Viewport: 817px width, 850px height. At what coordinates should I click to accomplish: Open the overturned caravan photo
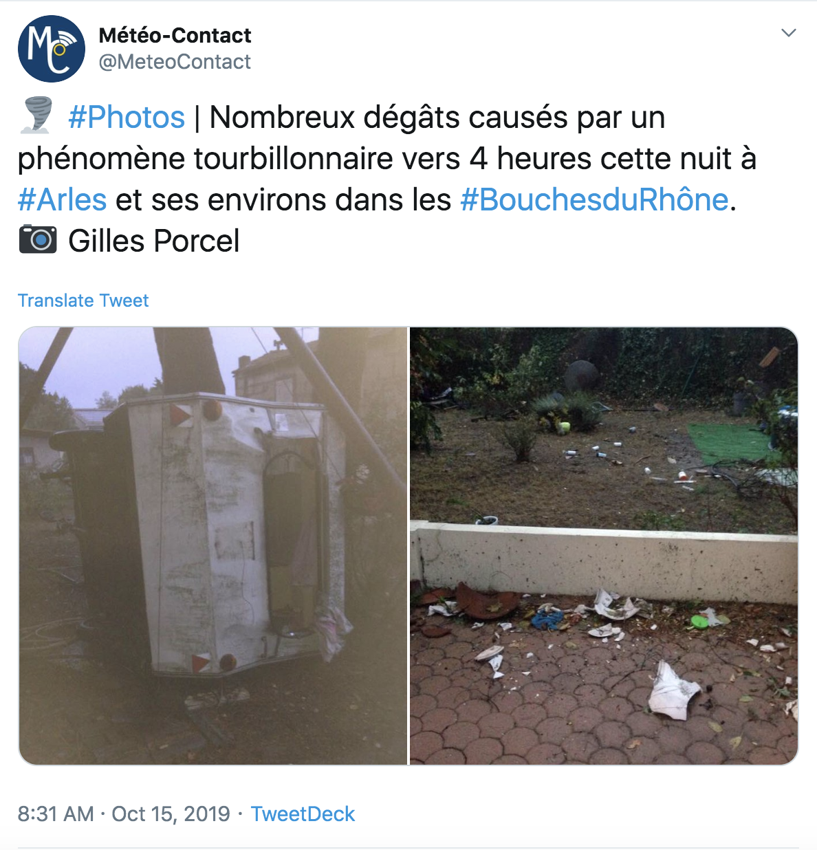[x=213, y=545]
